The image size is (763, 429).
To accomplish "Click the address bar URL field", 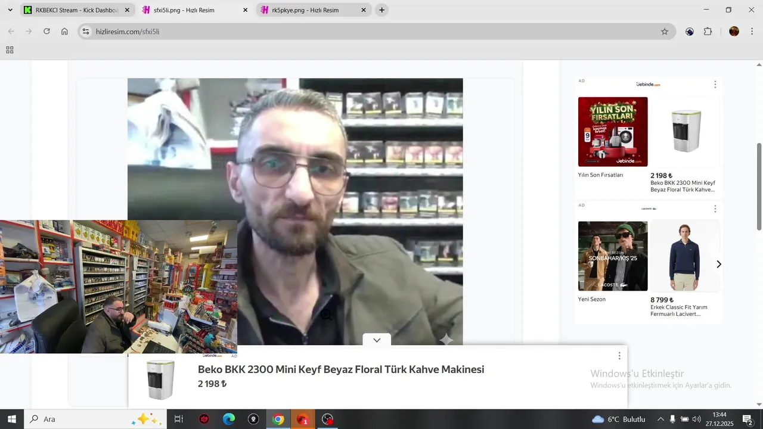I will (x=376, y=32).
